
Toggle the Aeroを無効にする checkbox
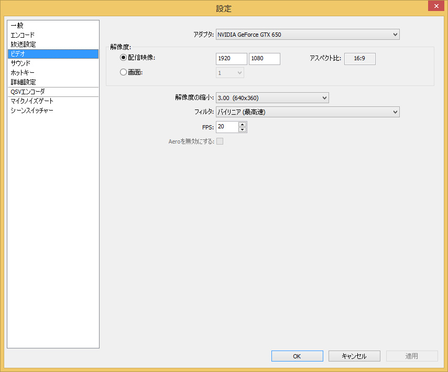(x=220, y=141)
